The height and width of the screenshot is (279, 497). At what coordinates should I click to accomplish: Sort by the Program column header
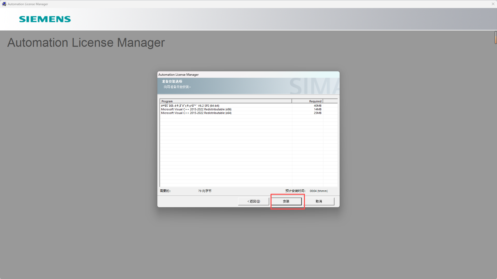coord(225,101)
